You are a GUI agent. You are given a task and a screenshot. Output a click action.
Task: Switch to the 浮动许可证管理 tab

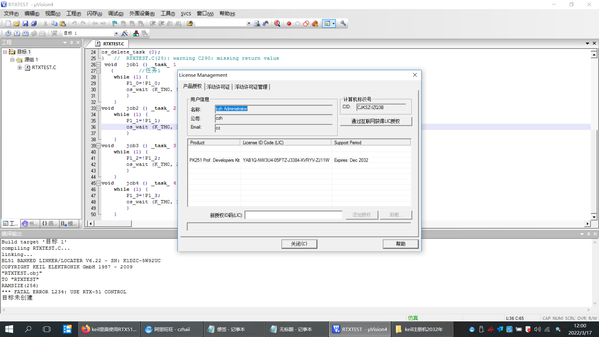[x=251, y=87]
